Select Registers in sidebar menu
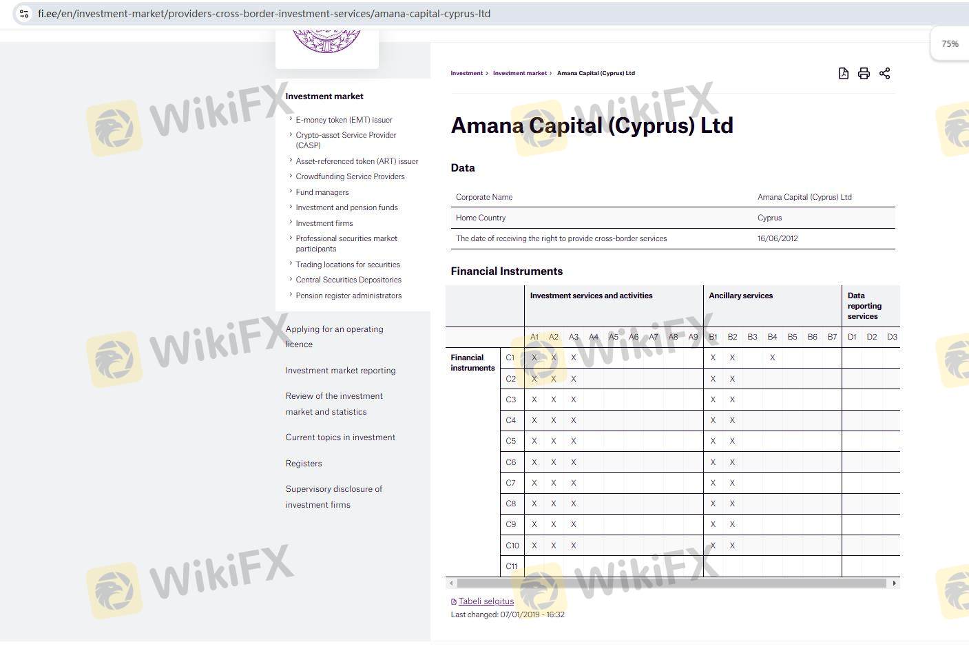The image size is (969, 662). pyautogui.click(x=304, y=464)
